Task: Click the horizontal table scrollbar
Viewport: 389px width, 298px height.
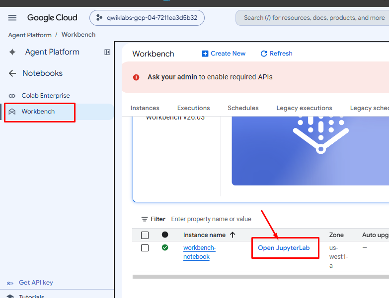Action: pyautogui.click(x=261, y=277)
